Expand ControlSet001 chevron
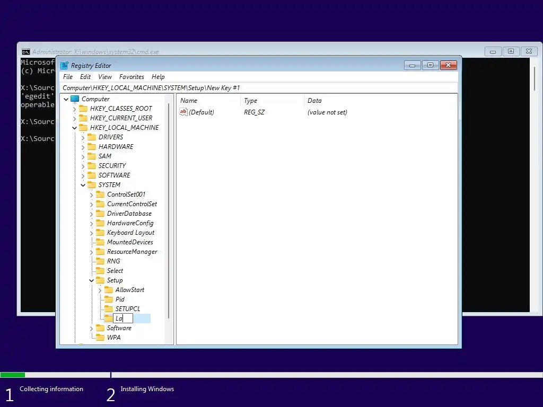 (x=91, y=195)
